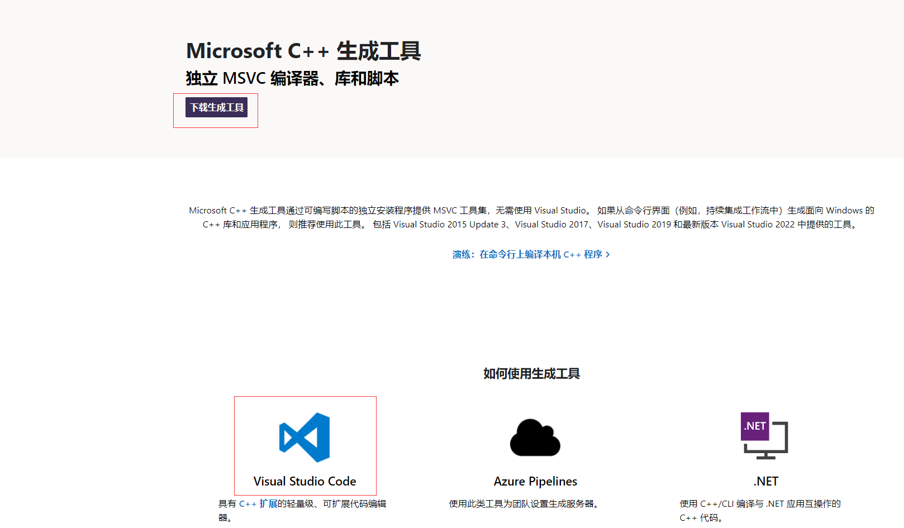This screenshot has height=528, width=904.
Task: Click the 下载生成工具 download button
Action: click(x=216, y=107)
